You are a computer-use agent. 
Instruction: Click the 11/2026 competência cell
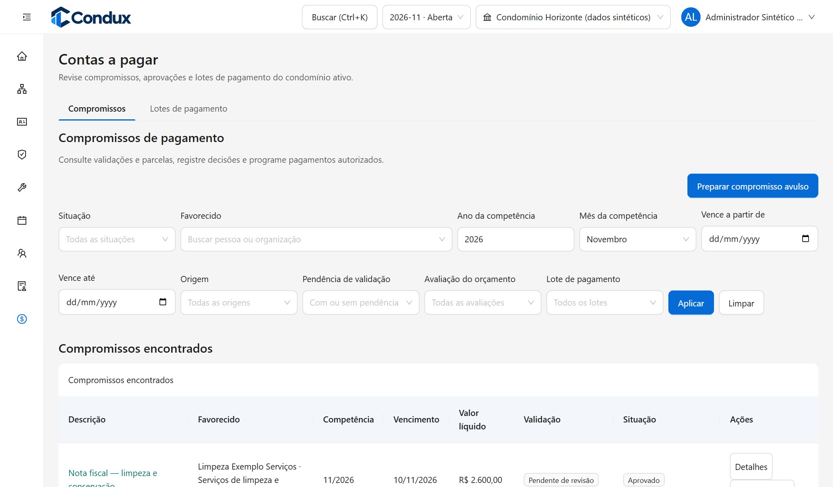(339, 480)
